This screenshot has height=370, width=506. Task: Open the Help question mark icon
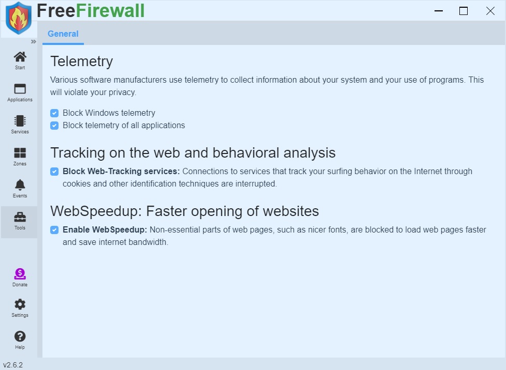tap(20, 336)
